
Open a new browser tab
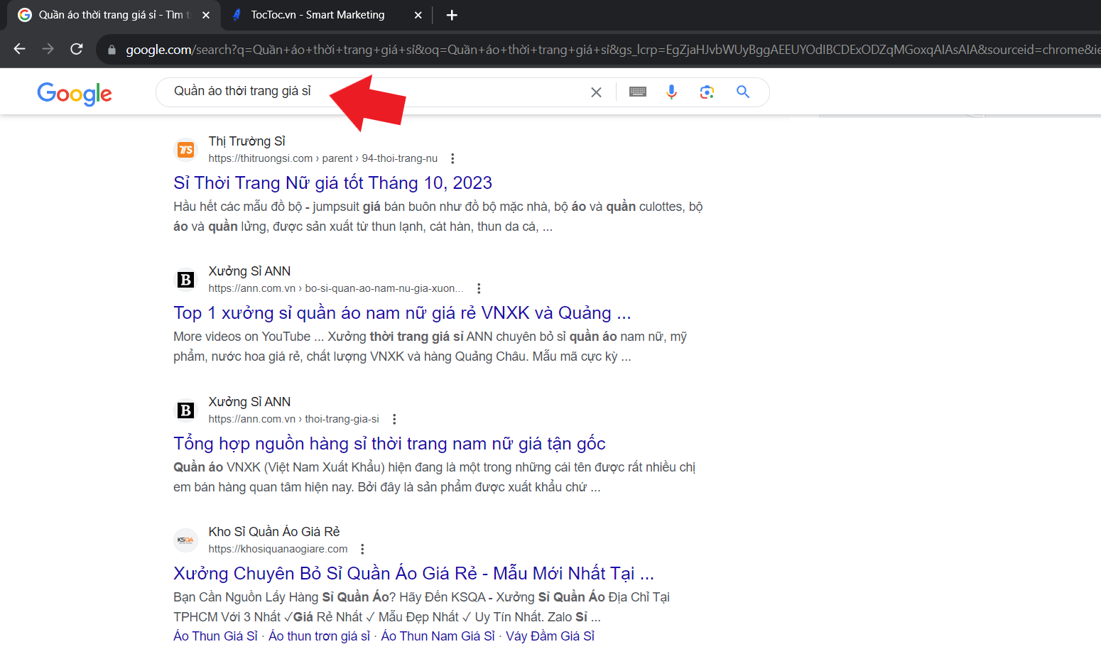pos(452,15)
